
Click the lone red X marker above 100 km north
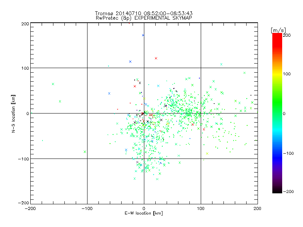click(x=156, y=58)
